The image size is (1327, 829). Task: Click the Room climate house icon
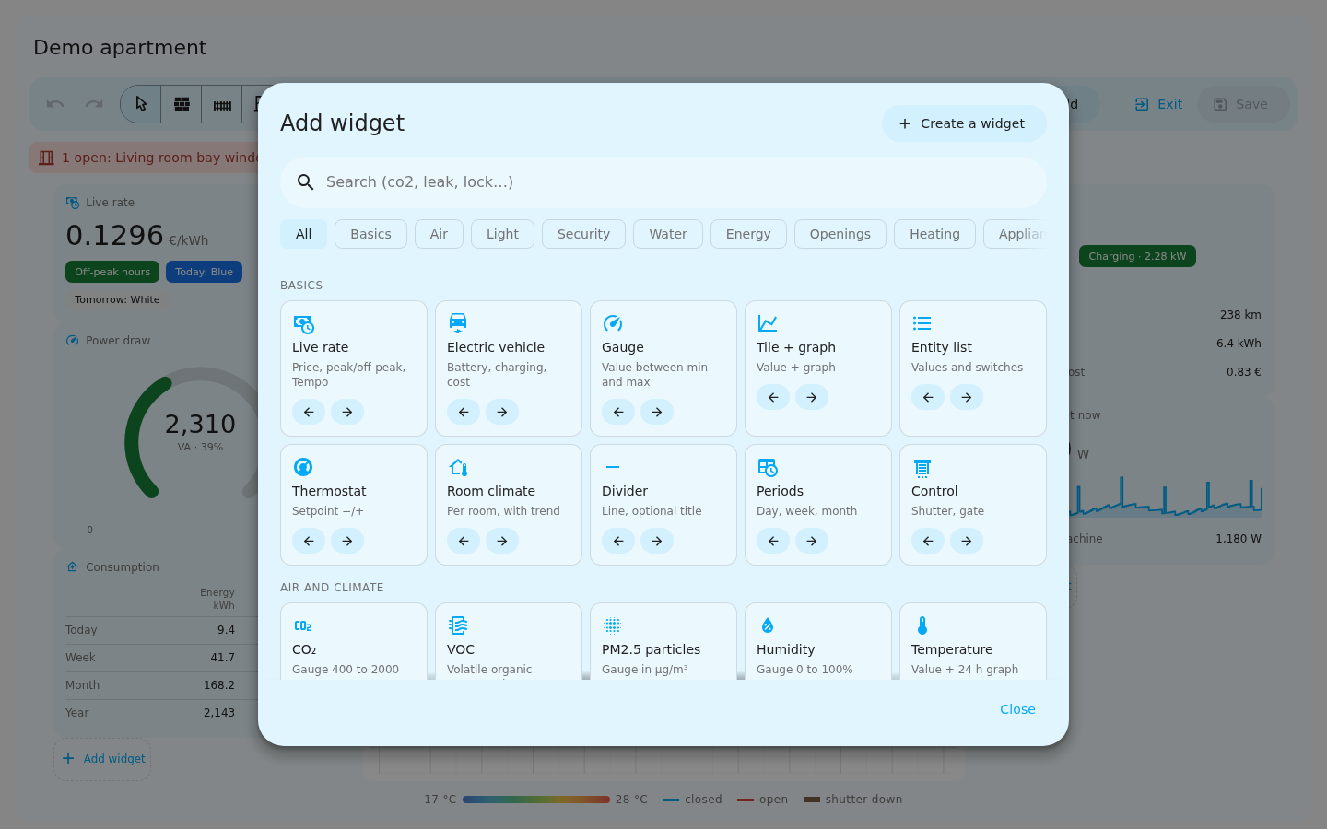[x=458, y=467]
